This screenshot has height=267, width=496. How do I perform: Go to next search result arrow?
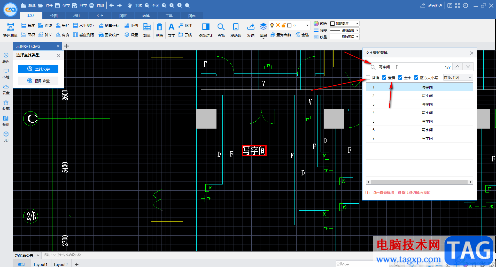pos(468,67)
